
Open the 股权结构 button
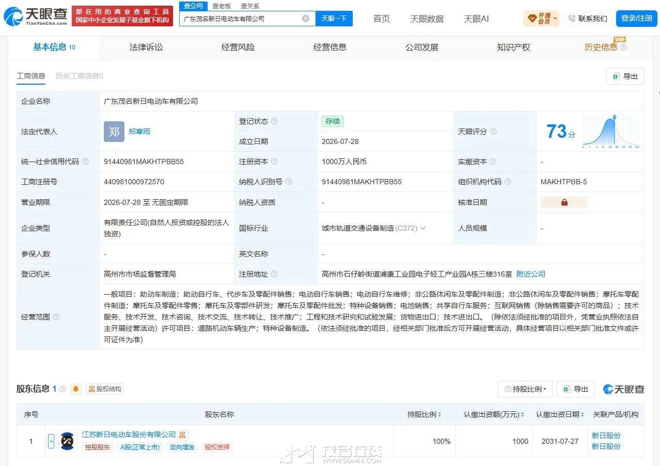105,389
